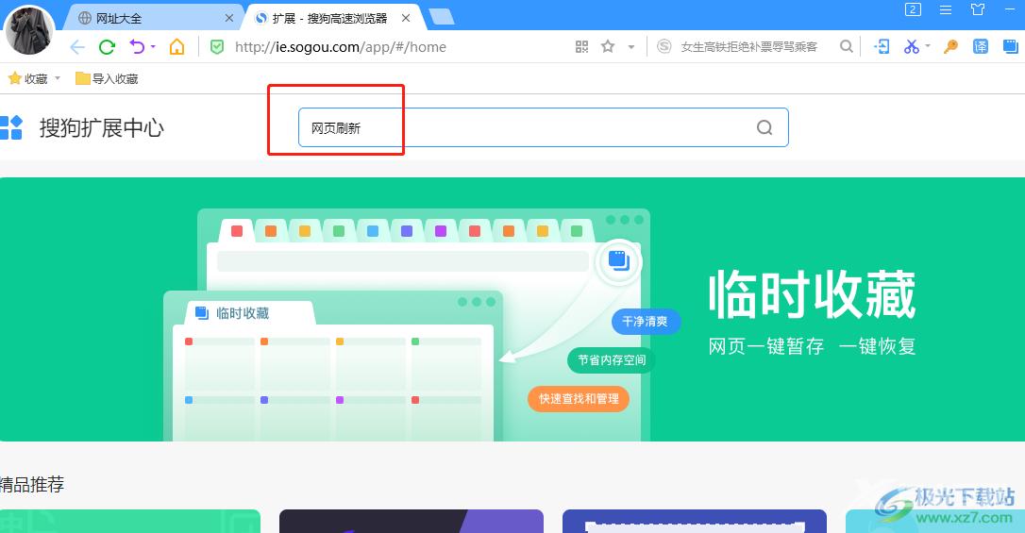Open the 导入收藏 folder

(107, 78)
